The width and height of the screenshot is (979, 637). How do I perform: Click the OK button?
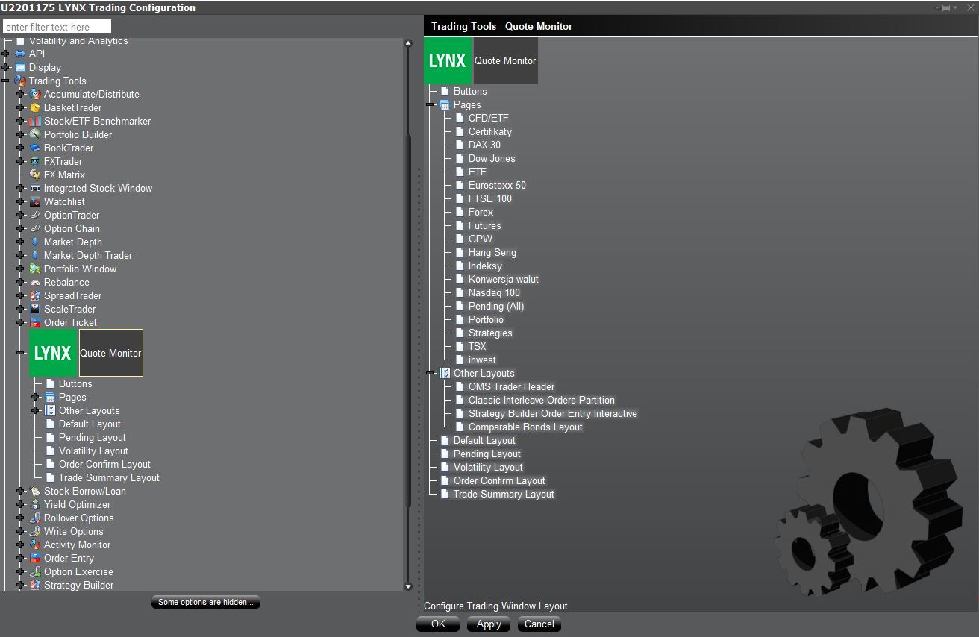pyautogui.click(x=439, y=624)
